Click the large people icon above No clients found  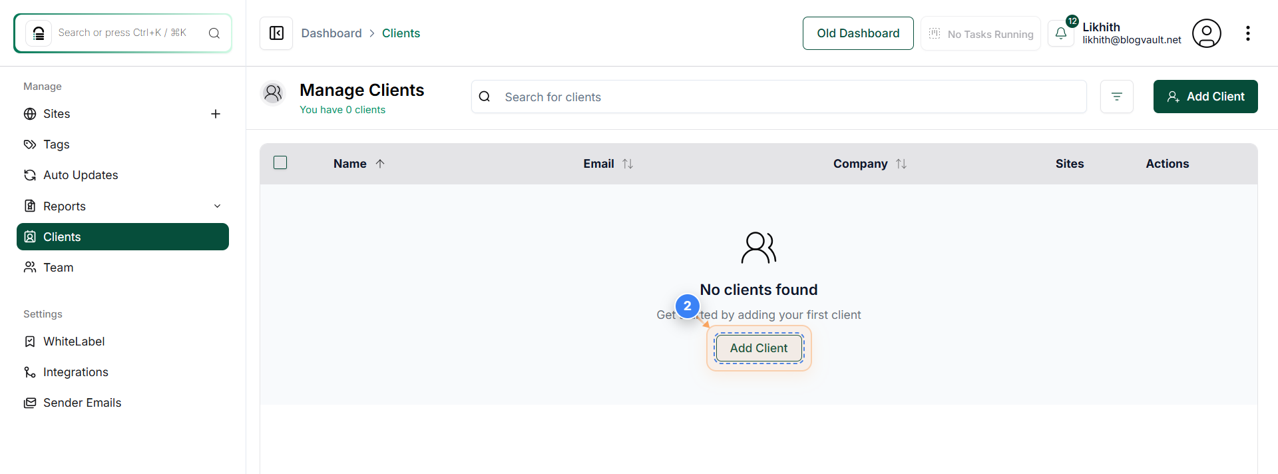pos(759,248)
